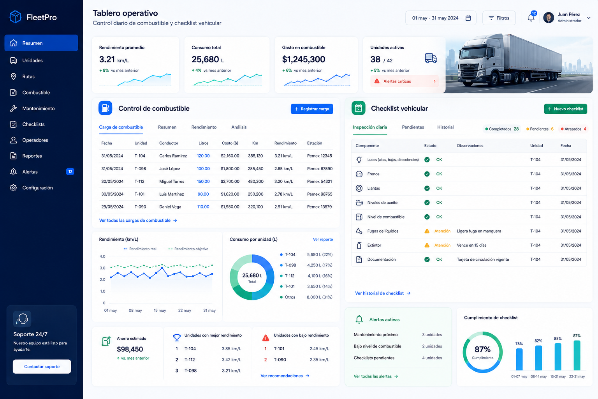
Task: Toggle the Rendimiento objetivo legend entry
Action: (x=188, y=249)
